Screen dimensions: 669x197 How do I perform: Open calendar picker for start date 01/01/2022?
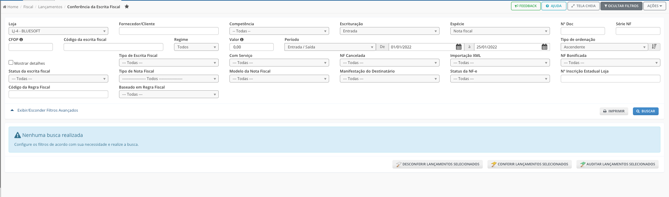coord(459,47)
